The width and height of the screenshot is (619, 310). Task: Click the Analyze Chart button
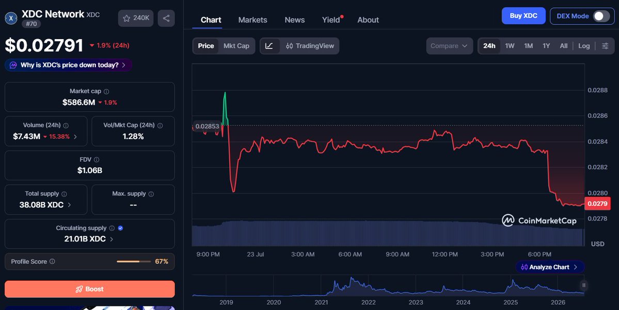tap(550, 267)
